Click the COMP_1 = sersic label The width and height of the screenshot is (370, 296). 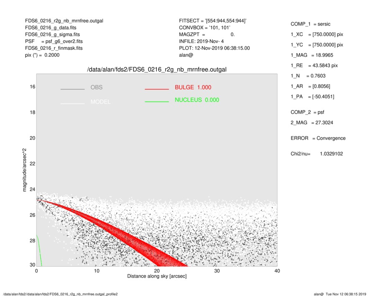pos(311,24)
